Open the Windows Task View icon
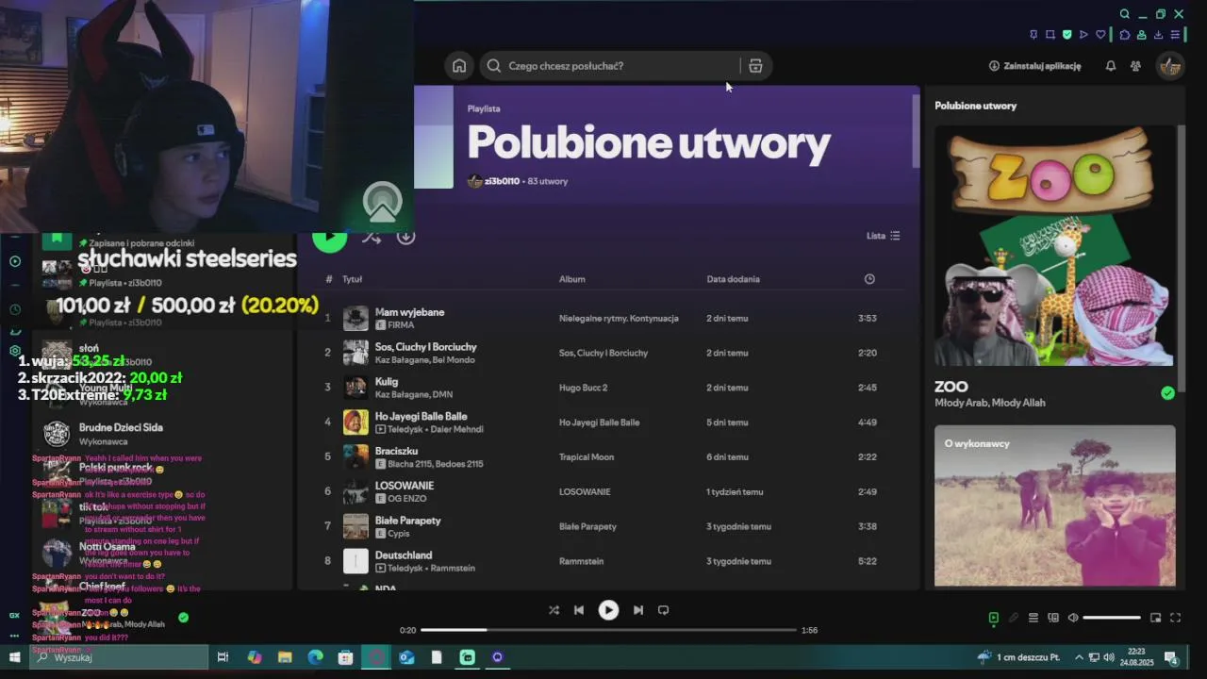This screenshot has width=1207, height=679. (x=223, y=657)
